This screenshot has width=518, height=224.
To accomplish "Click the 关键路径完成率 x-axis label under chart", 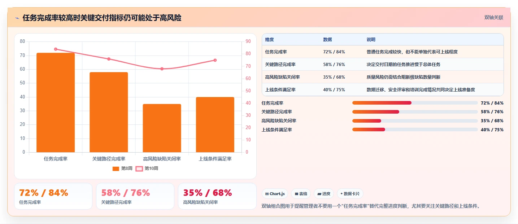I will tap(109, 159).
